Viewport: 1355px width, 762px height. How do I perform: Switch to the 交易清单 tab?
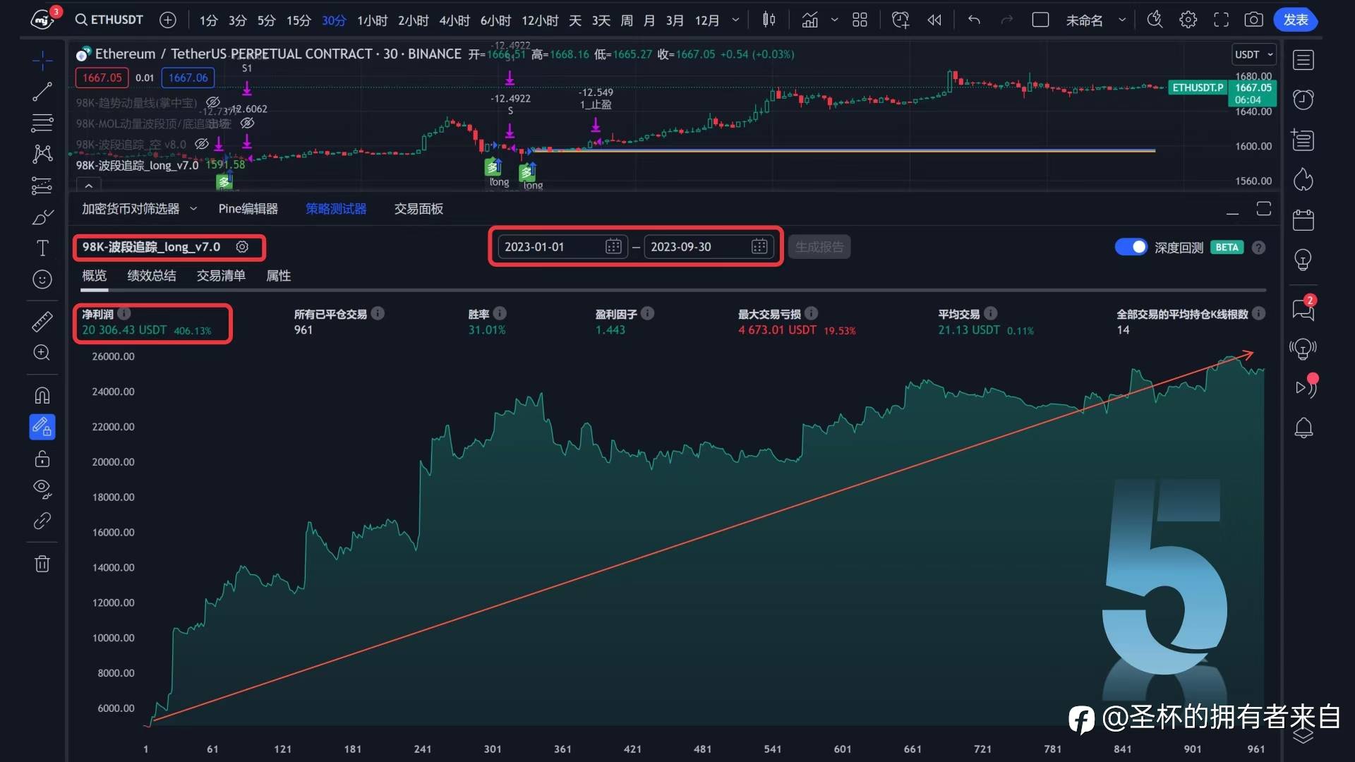221,276
